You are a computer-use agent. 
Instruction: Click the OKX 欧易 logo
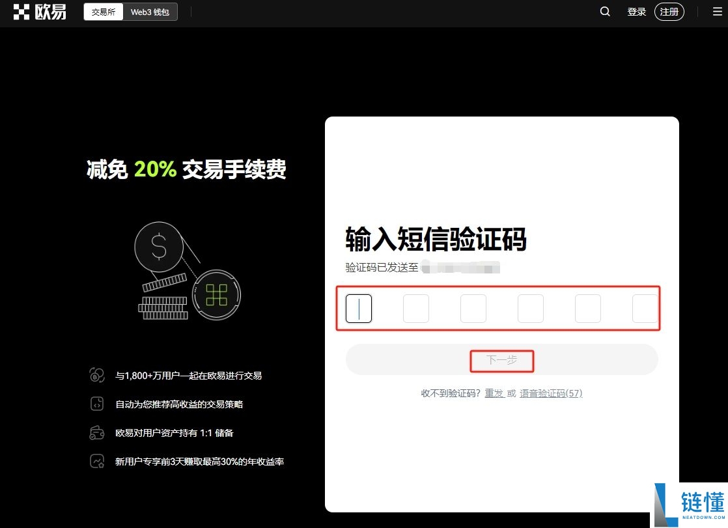coord(39,12)
